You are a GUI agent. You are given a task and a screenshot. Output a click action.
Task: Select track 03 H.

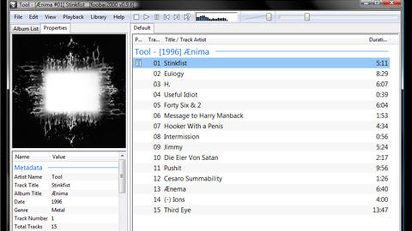click(261, 84)
